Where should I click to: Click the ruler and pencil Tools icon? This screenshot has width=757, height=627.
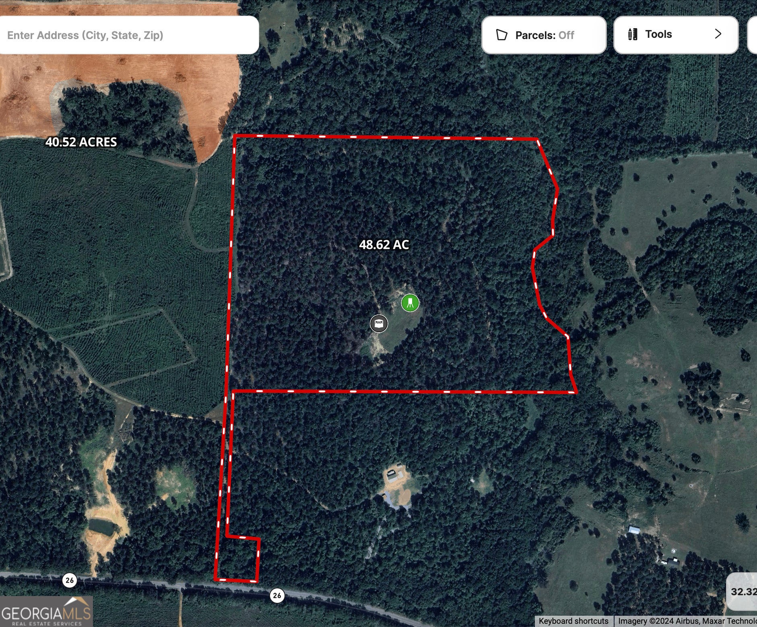click(633, 35)
